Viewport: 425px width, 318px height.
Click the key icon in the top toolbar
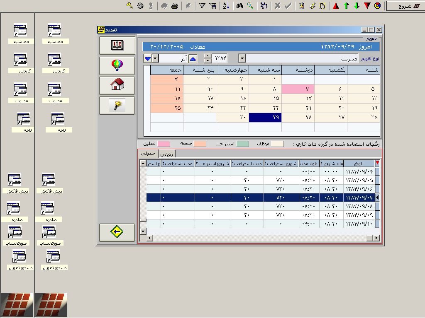click(x=129, y=6)
